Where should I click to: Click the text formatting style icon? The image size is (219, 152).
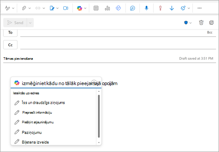pos(8,8)
